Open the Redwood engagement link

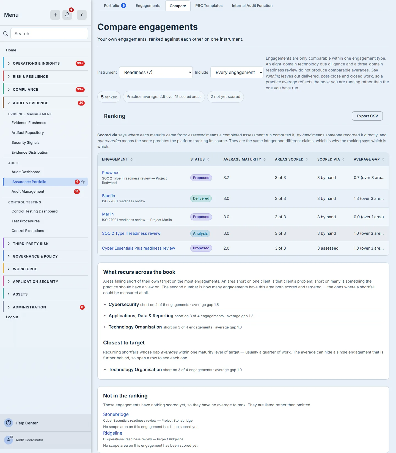click(111, 173)
